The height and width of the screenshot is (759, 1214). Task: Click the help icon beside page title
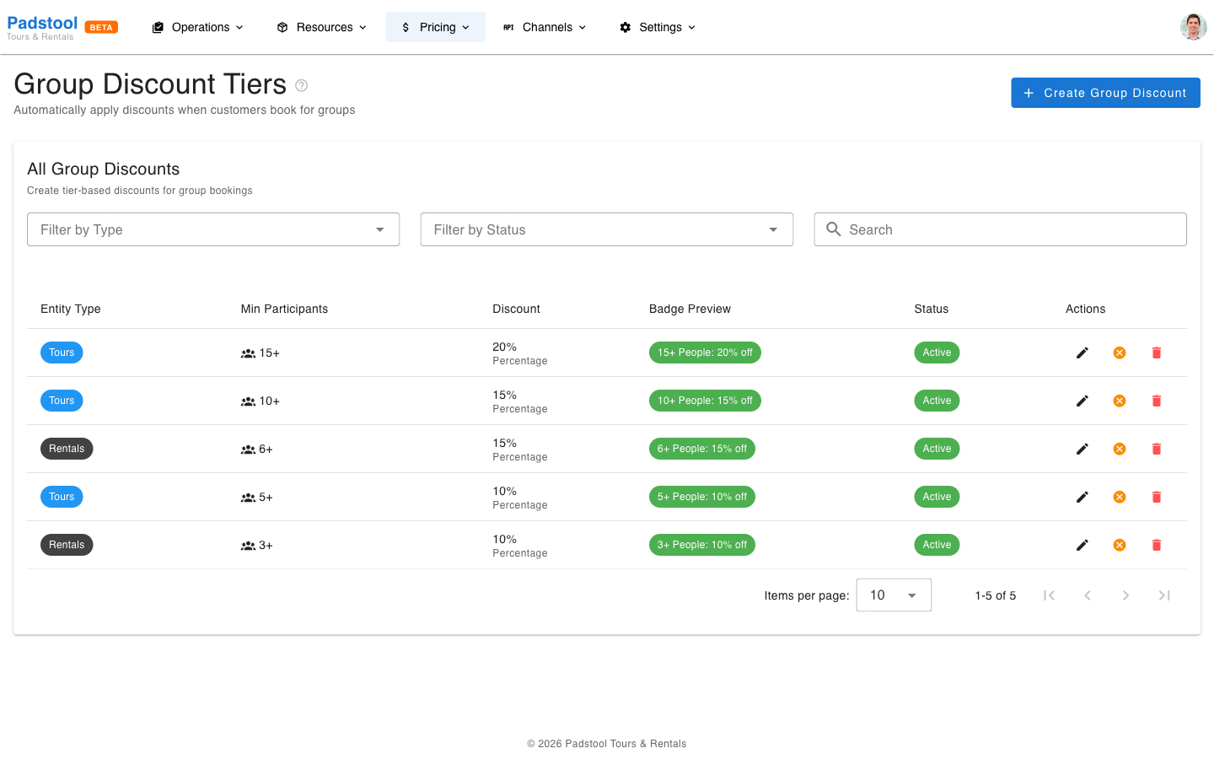[302, 85]
